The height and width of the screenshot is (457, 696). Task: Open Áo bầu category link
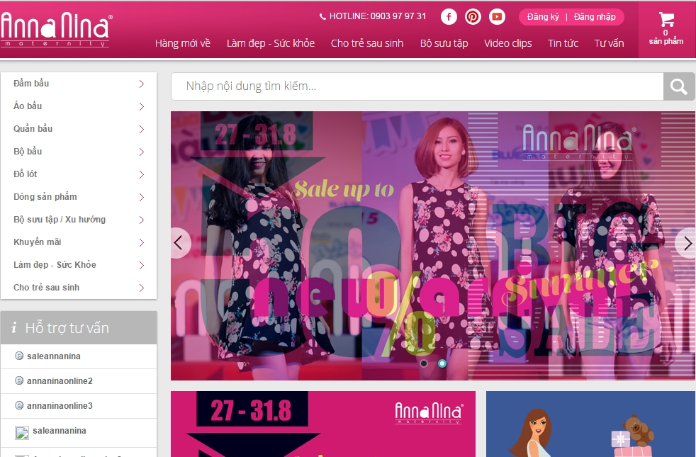[28, 106]
